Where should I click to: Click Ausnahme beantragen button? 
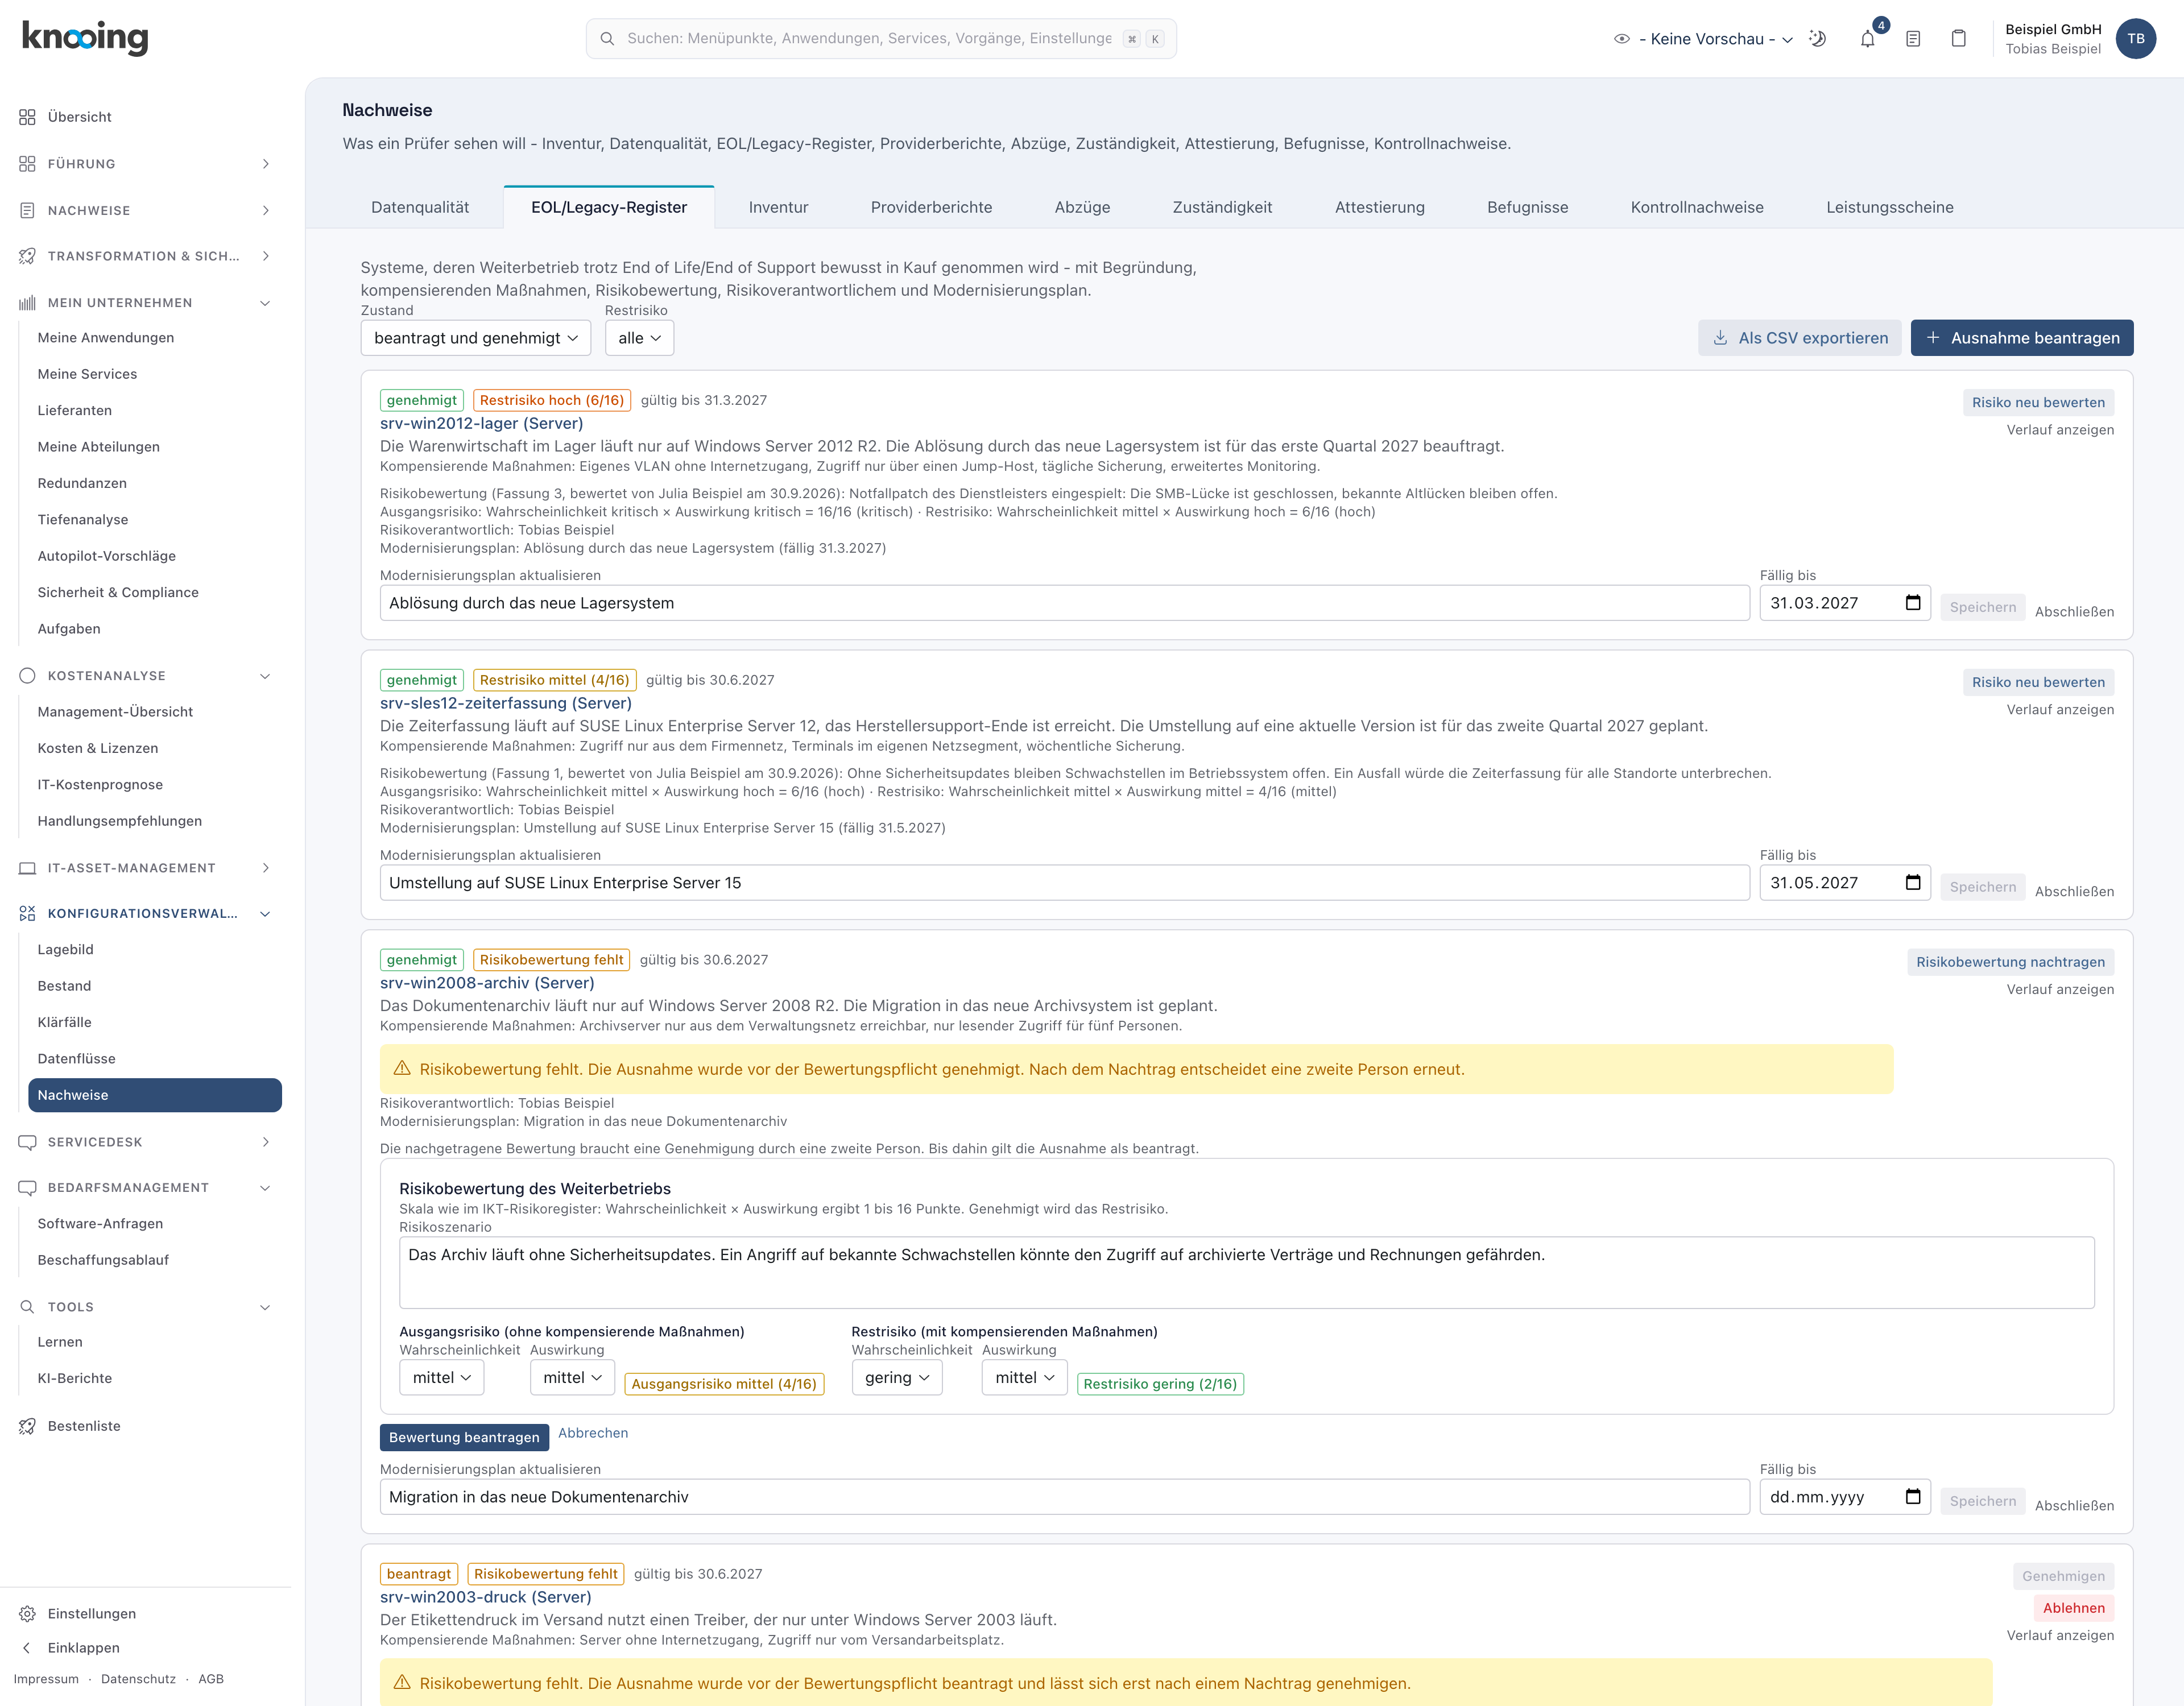pos(2022,338)
